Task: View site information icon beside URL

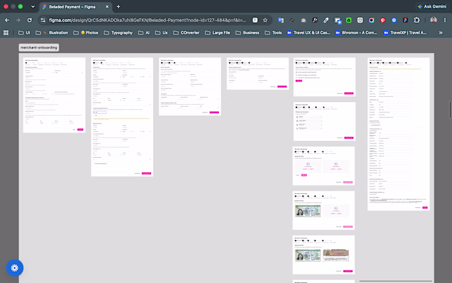Action: click(x=43, y=20)
